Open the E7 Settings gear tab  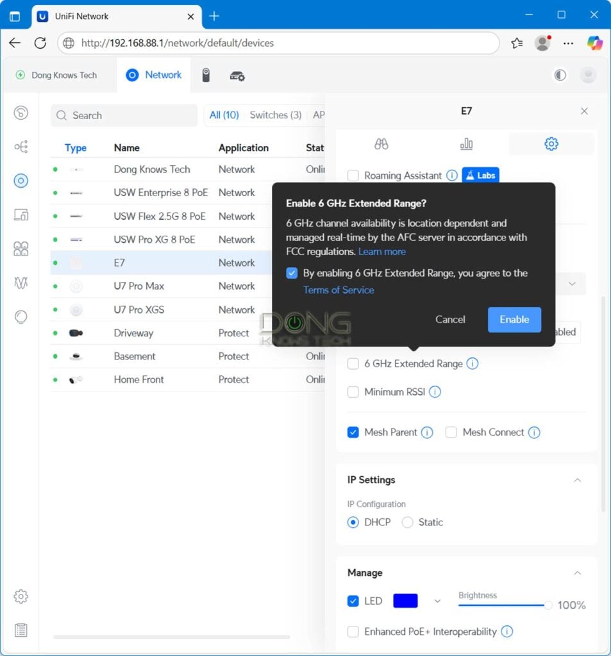click(x=551, y=144)
